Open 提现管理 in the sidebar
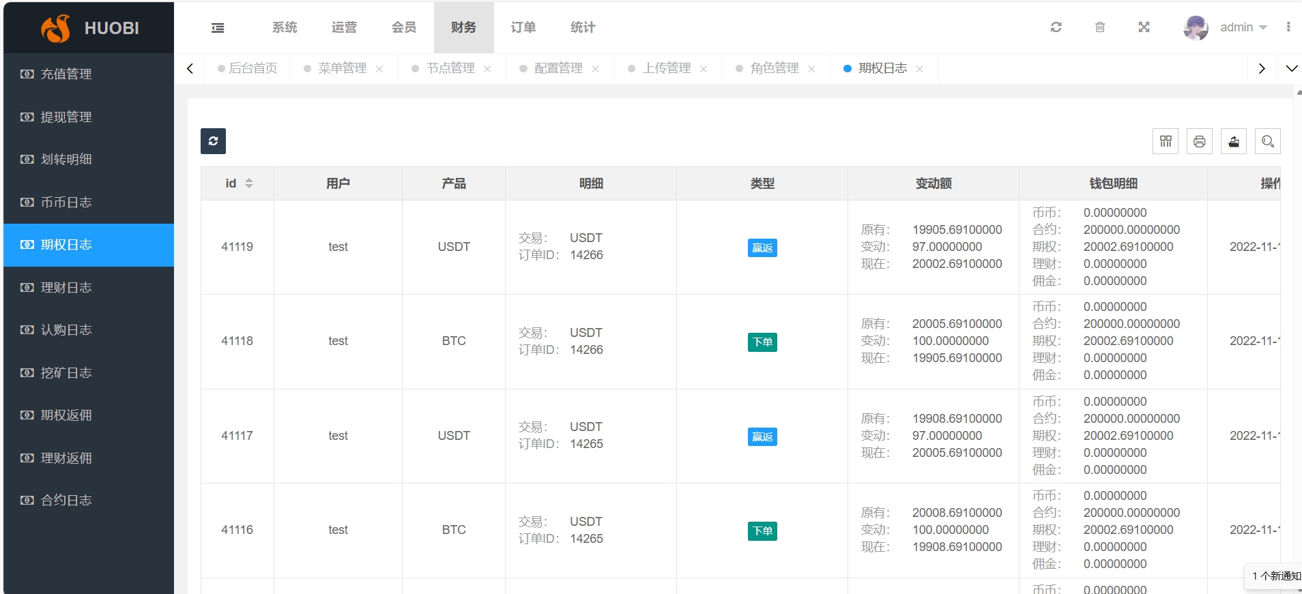This screenshot has width=1302, height=594. (x=66, y=117)
